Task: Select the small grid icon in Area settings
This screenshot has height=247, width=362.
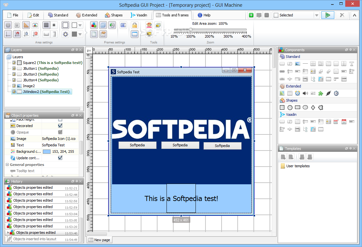Action: tap(54, 25)
